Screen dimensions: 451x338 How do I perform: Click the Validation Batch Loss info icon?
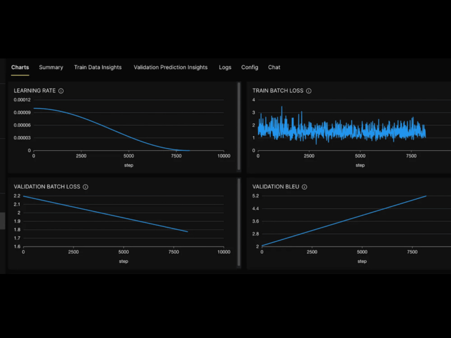pos(85,187)
